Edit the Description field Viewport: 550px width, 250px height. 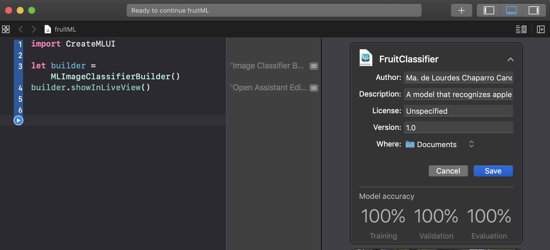[458, 94]
